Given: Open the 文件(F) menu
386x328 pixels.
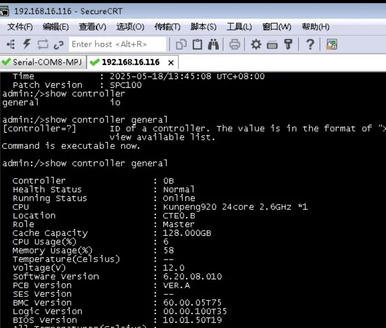Looking at the screenshot, I should pyautogui.click(x=20, y=27).
